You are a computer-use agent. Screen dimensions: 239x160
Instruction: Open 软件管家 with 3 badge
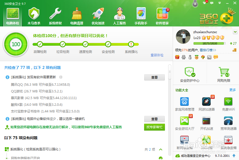pyautogui.click(x=162, y=17)
